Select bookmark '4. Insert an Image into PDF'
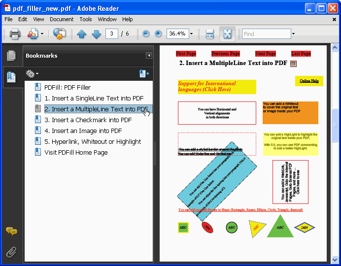 (83, 131)
